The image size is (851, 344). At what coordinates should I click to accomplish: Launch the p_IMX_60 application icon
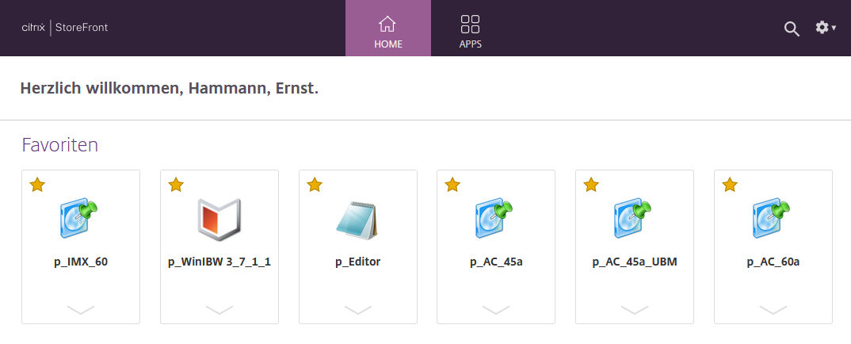click(x=80, y=220)
